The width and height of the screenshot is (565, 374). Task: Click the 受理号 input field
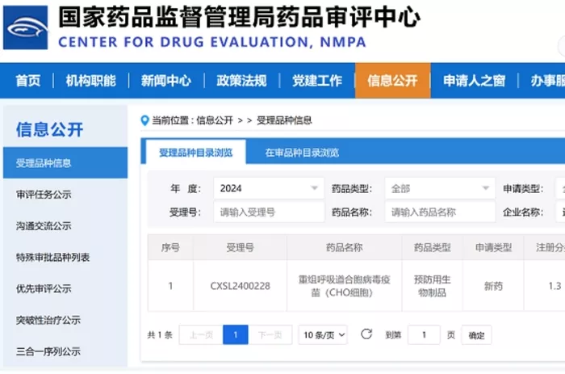269,212
